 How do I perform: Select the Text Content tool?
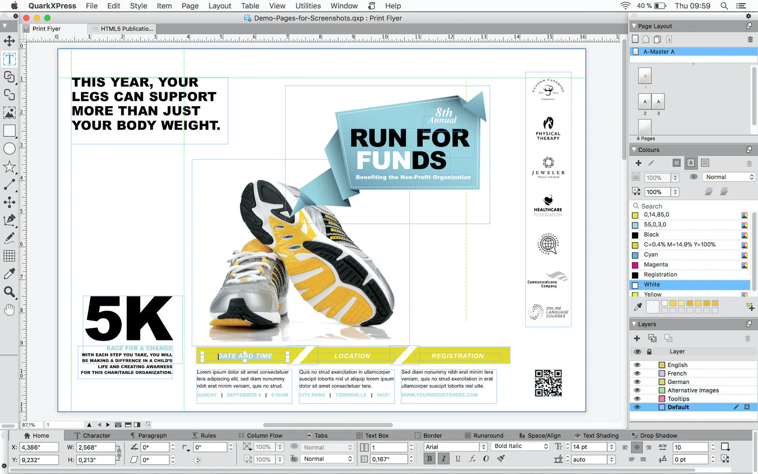point(10,59)
